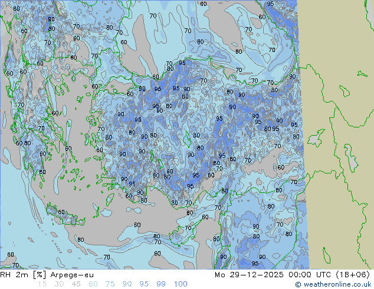This screenshot has width=374, height=289.
Task: Select legend value 15 in color scale
Action: [42, 284]
